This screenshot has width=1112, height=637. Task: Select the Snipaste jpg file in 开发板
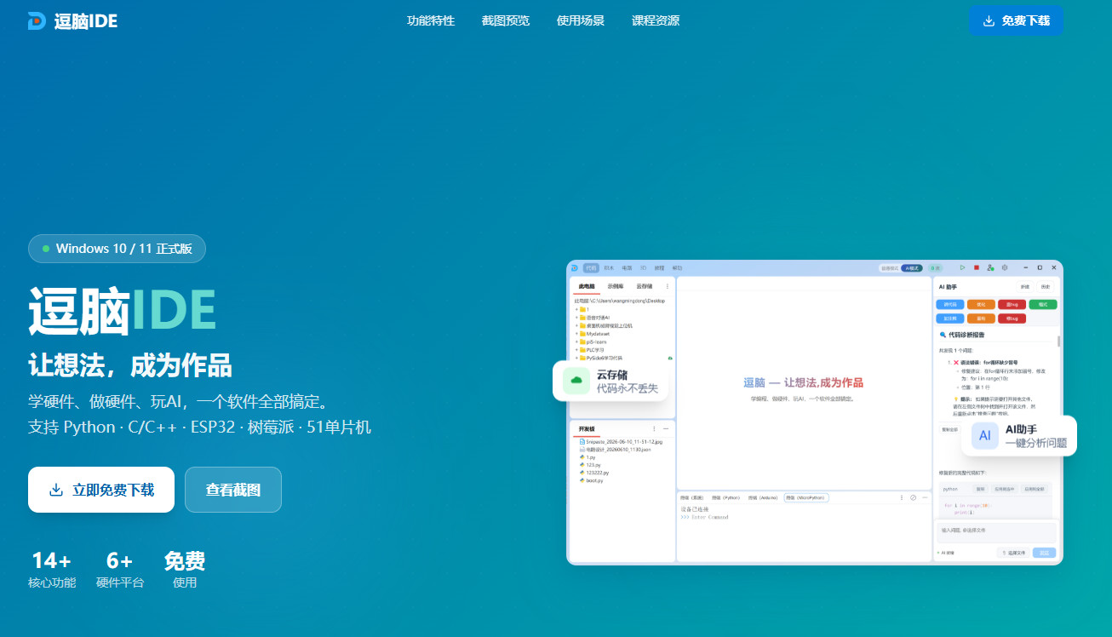[621, 442]
